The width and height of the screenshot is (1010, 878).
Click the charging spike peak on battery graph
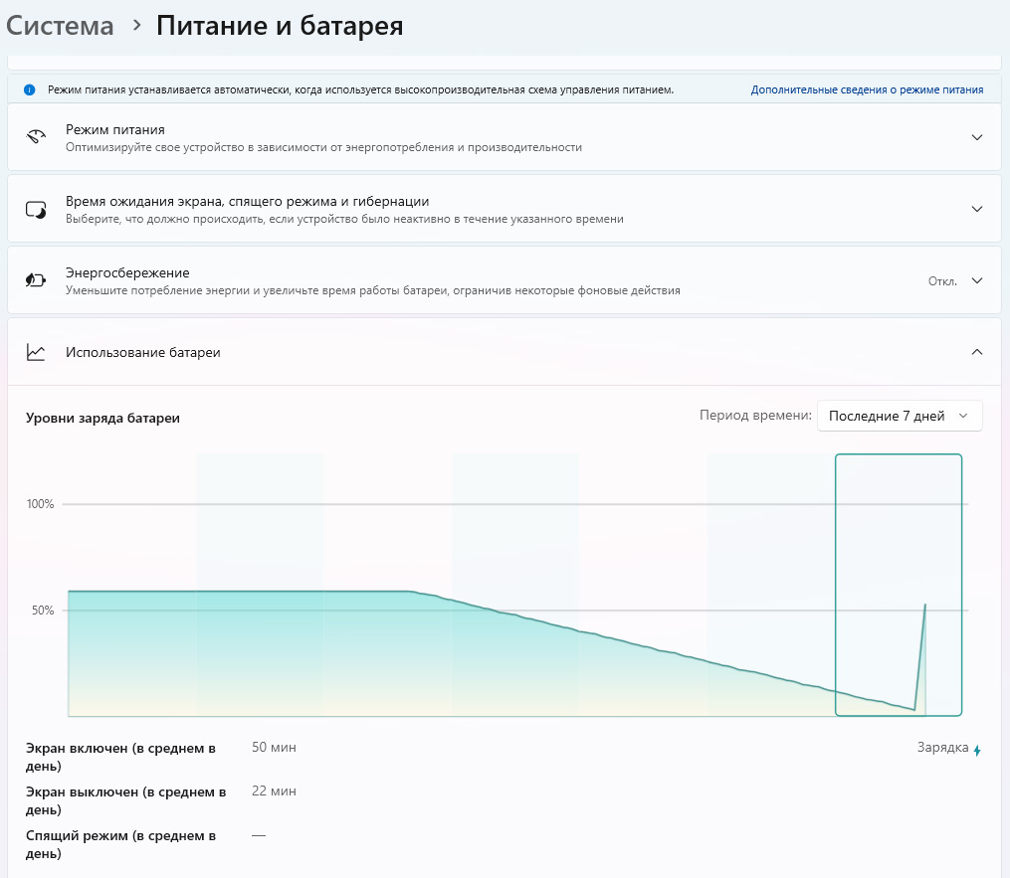coord(925,605)
